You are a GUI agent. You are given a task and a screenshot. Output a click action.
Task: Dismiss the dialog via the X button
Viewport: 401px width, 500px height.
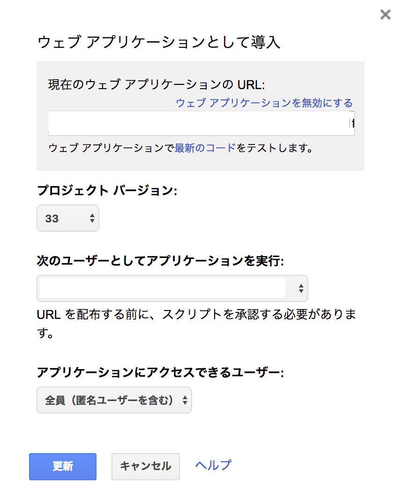tap(385, 15)
